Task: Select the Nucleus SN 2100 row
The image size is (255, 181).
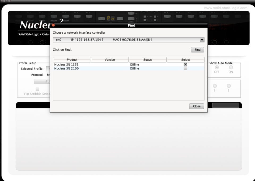Action: (129, 68)
